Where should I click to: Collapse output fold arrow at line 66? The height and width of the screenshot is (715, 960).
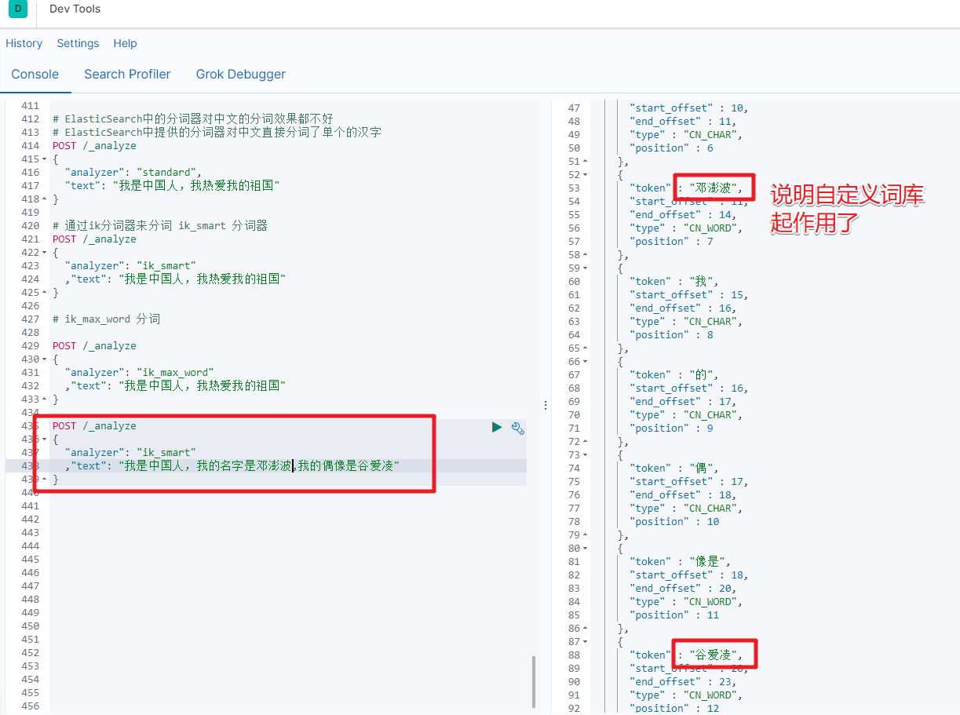coord(586,362)
